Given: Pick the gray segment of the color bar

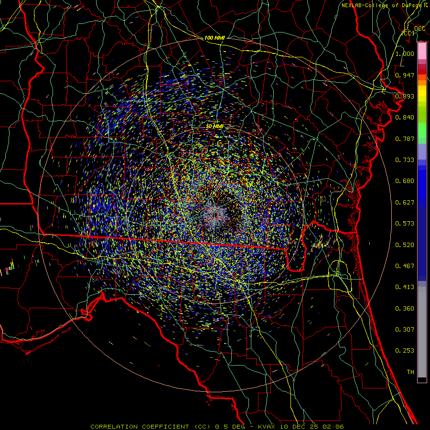Looking at the screenshot, I should pos(422,332).
